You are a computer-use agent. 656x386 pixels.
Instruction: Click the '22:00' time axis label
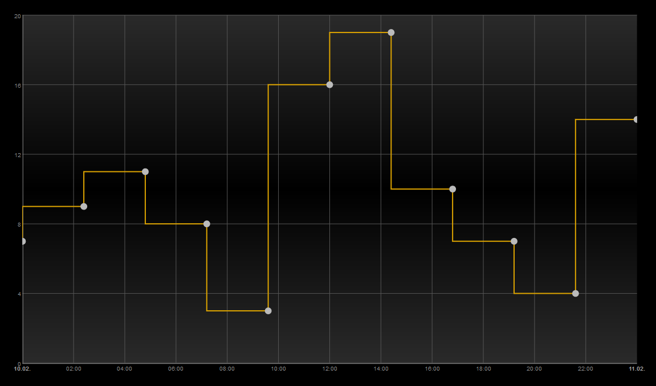tap(585, 369)
